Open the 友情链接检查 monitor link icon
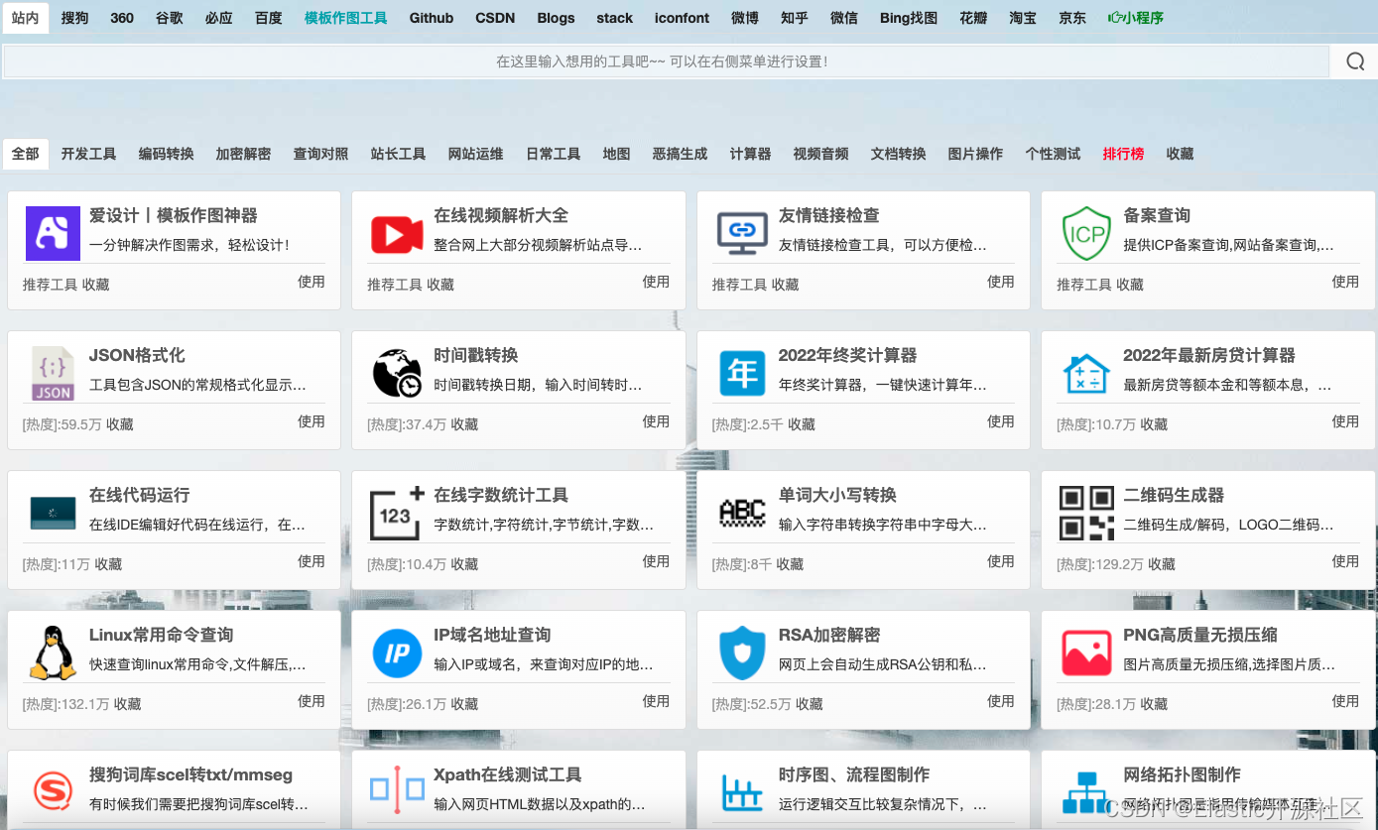The image size is (1378, 830). [x=742, y=234]
